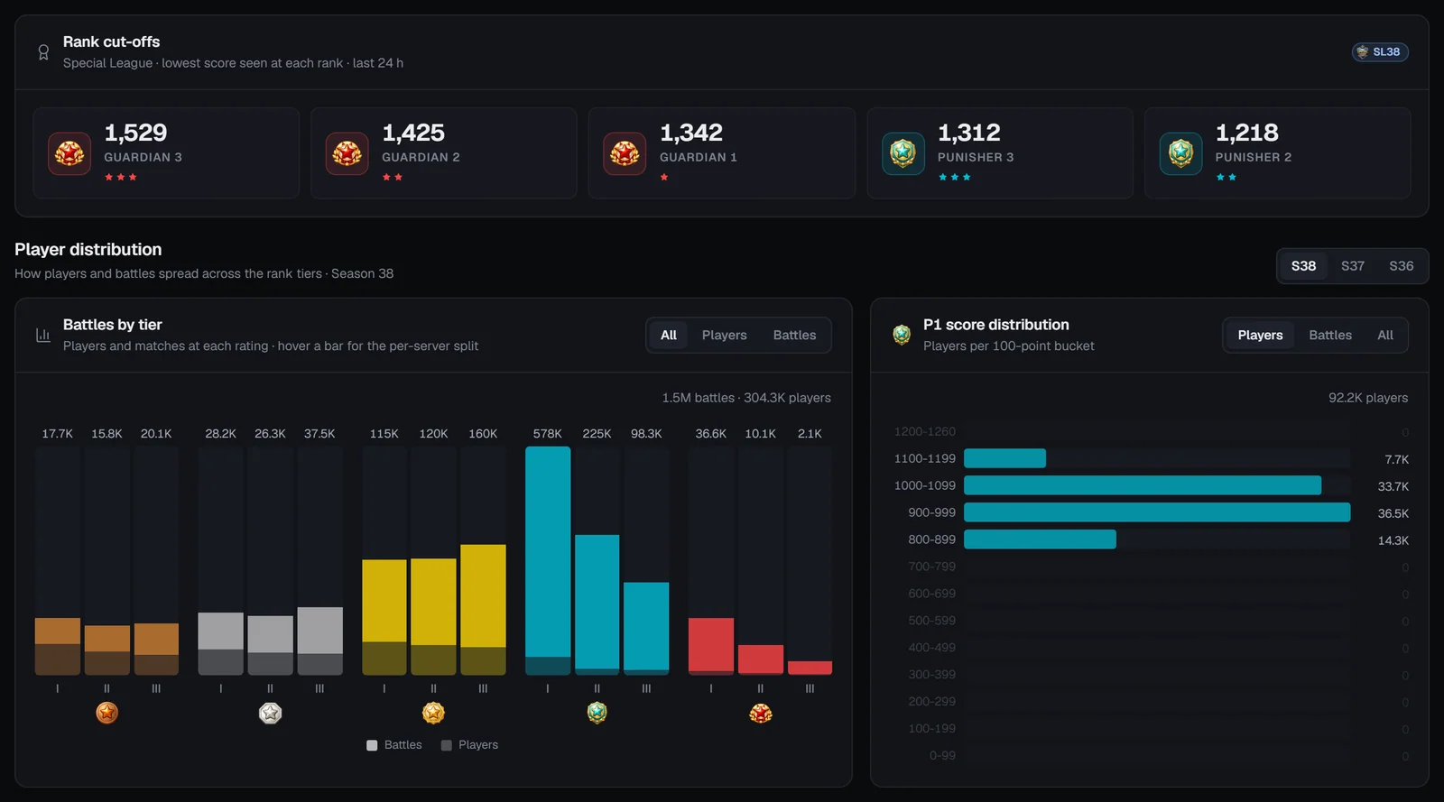
Task: Click the 92.2K players total text
Action: point(1368,398)
